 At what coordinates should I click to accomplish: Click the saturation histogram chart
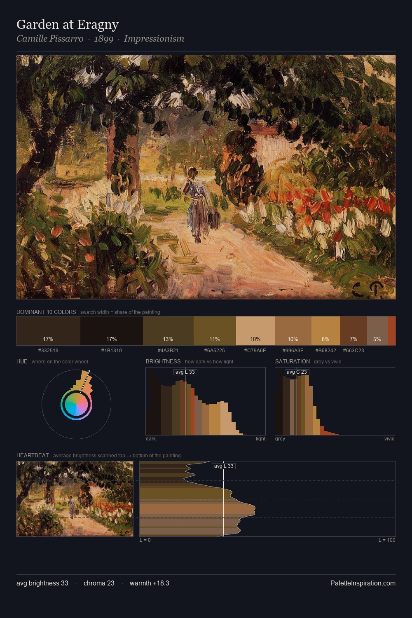pos(335,401)
